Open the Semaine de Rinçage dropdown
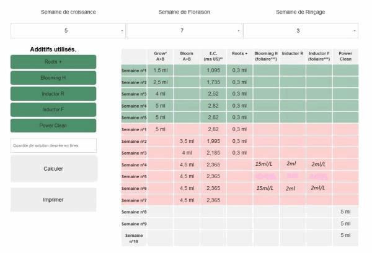Viewport: 372px width, 253px height. [301, 30]
